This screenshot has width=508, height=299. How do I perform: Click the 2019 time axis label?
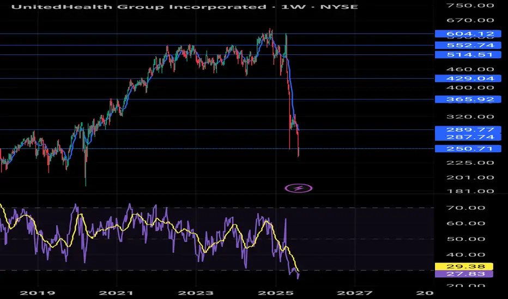click(x=38, y=293)
